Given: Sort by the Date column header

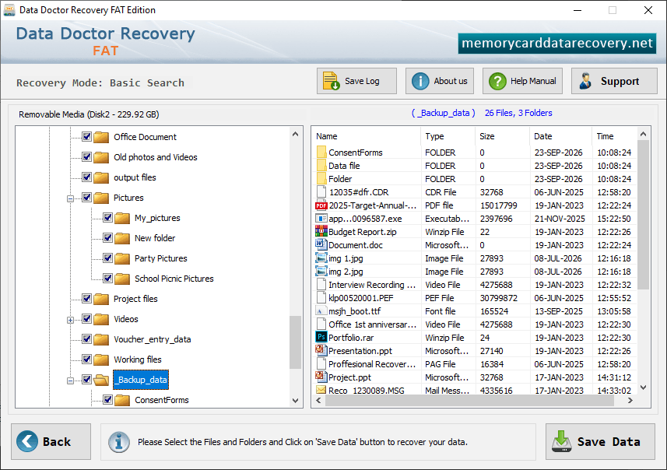Looking at the screenshot, I should pyautogui.click(x=542, y=136).
